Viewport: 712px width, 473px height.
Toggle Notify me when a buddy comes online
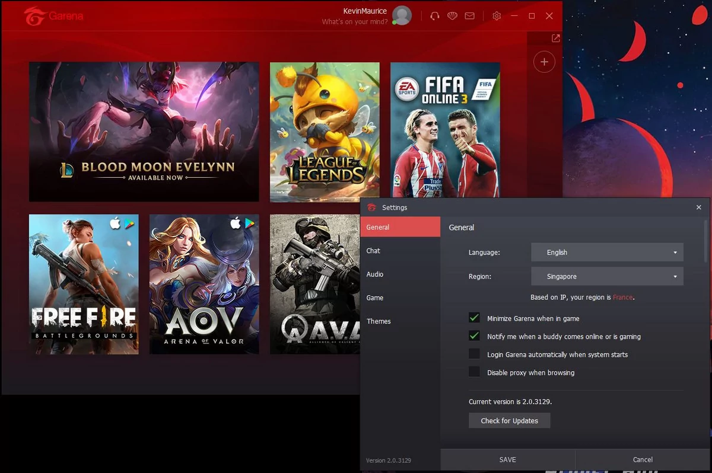[x=474, y=335]
